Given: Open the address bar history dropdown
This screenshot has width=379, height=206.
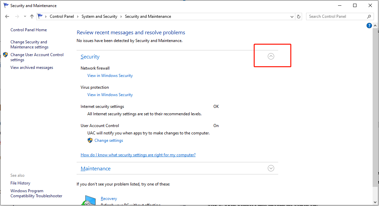Looking at the screenshot, I should click(292, 16).
